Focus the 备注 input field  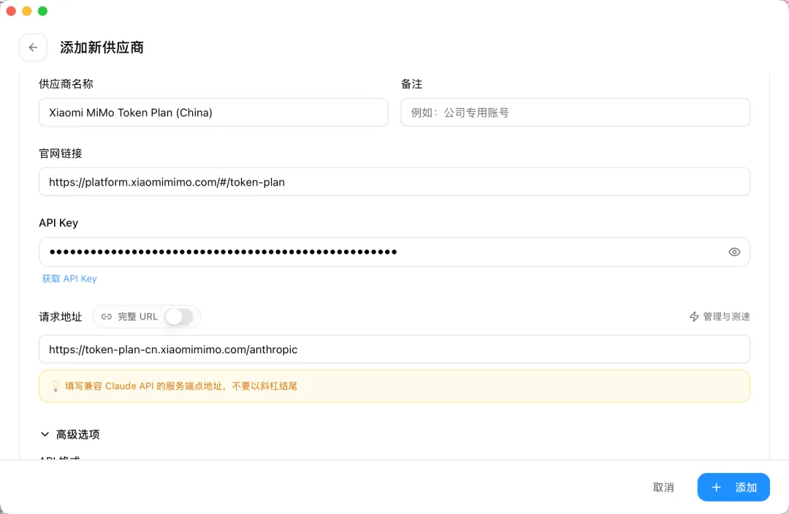tap(575, 113)
